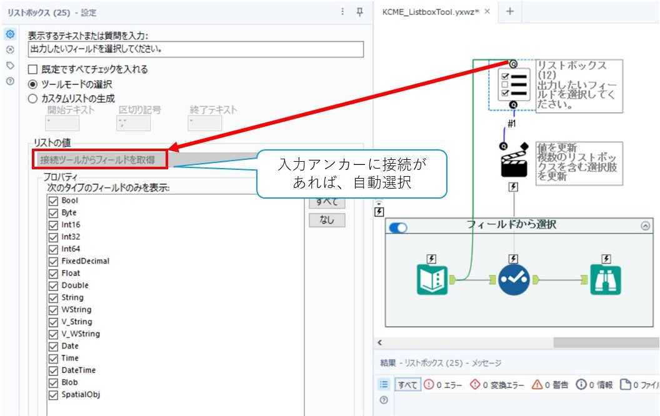Viewport: 660px width, 416px height.
Task: Click the List Box tool on canvas
Action: click(512, 86)
